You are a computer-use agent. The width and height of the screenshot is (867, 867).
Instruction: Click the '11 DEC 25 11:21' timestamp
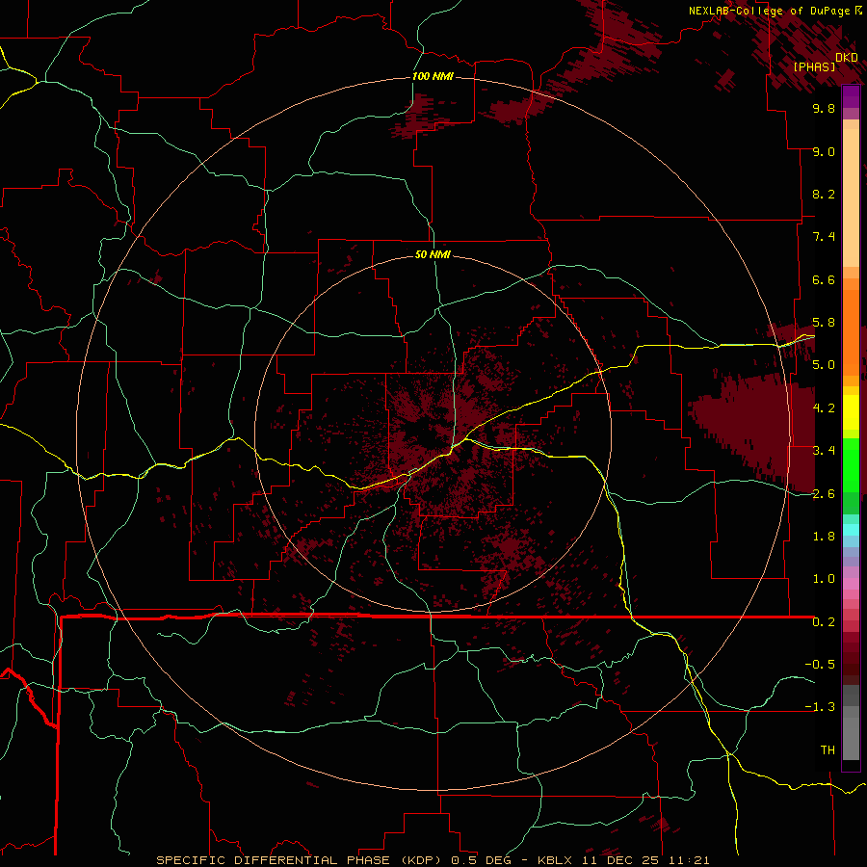click(645, 860)
